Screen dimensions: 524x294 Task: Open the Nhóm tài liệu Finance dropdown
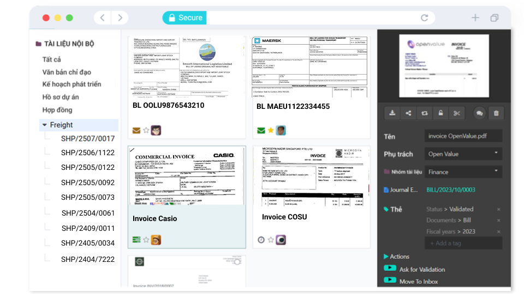tap(463, 172)
